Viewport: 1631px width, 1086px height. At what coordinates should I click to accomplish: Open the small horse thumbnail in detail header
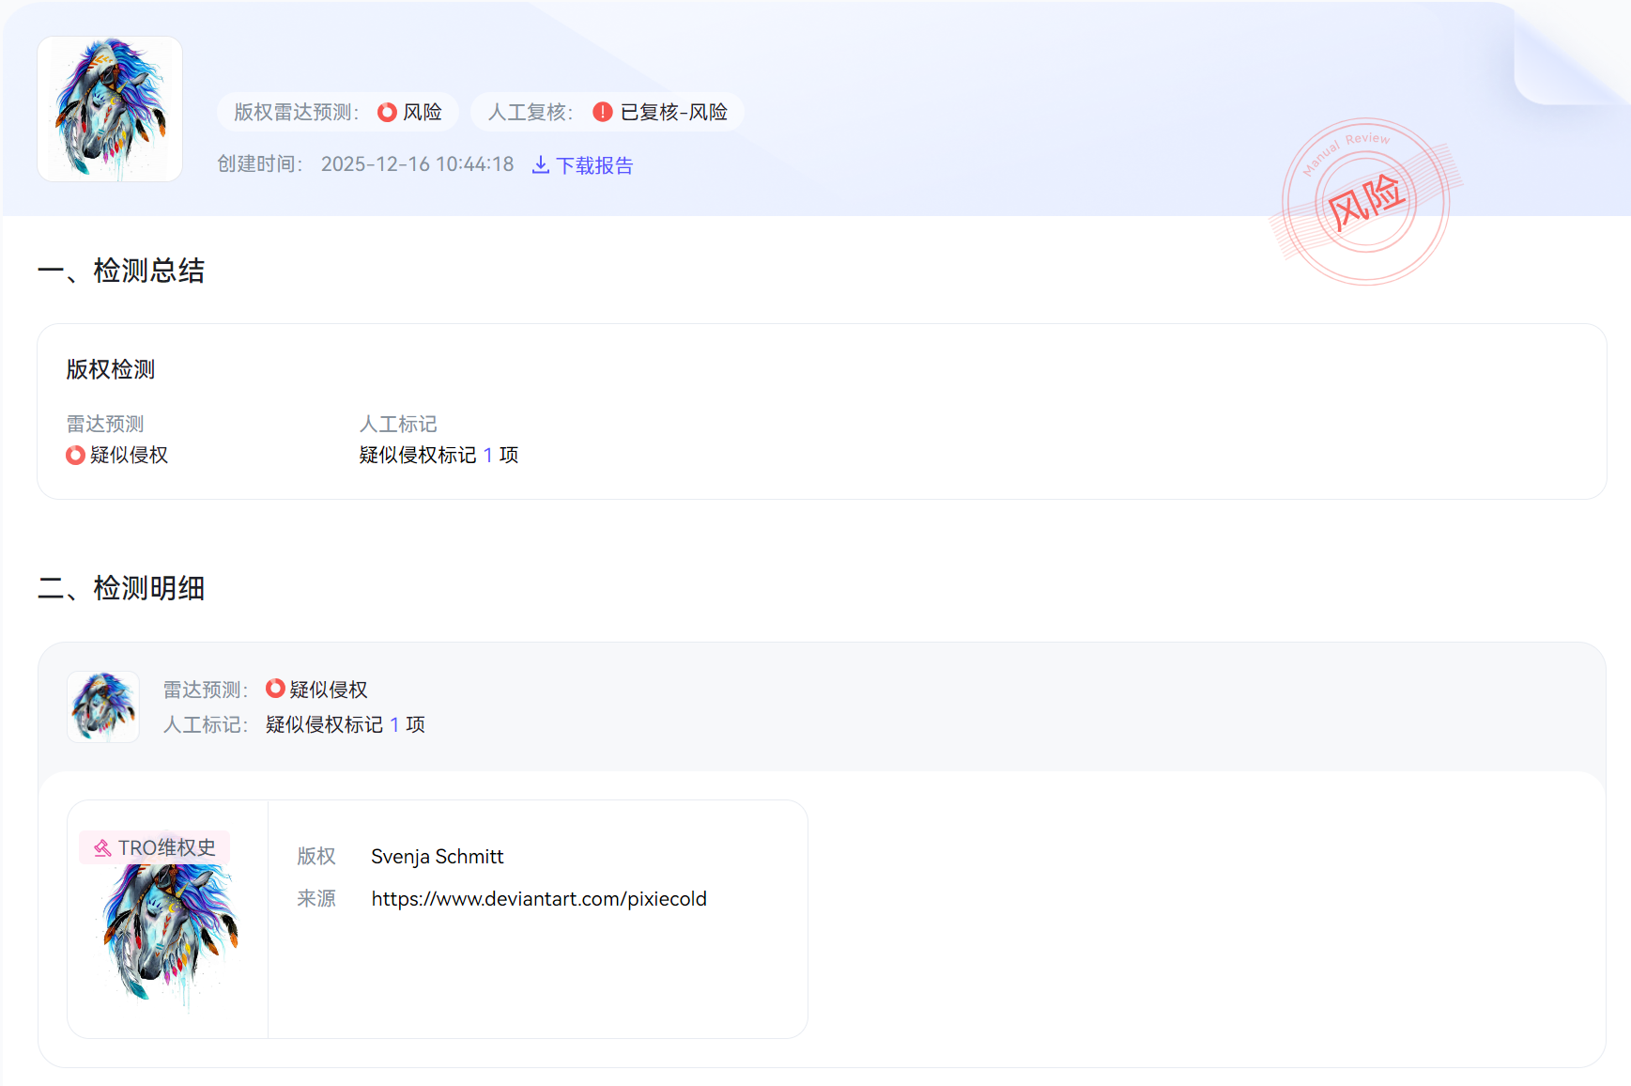coord(103,706)
